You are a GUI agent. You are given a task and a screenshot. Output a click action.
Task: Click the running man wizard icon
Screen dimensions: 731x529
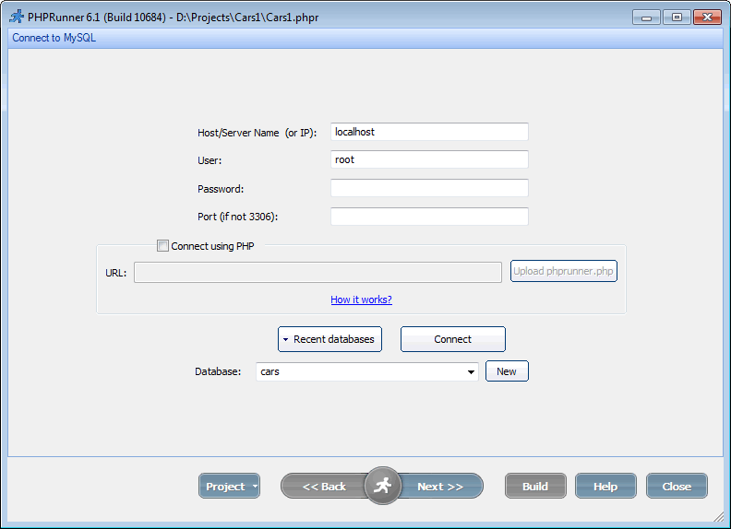[383, 486]
